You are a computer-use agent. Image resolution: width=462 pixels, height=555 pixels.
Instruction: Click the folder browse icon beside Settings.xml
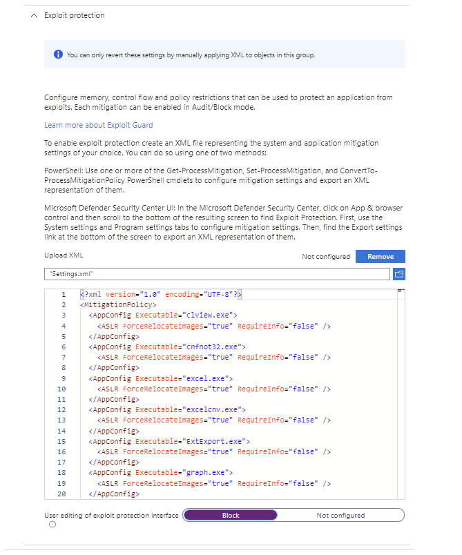click(x=398, y=274)
